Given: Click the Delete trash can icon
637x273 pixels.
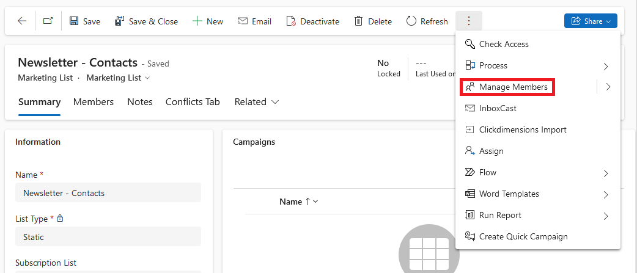Looking at the screenshot, I should click(358, 21).
